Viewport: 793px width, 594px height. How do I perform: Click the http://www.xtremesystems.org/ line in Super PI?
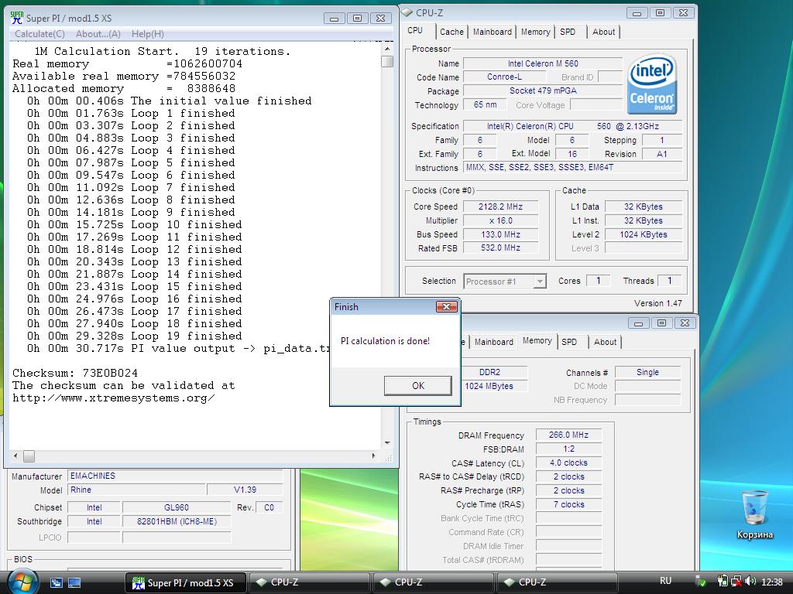[x=113, y=398]
